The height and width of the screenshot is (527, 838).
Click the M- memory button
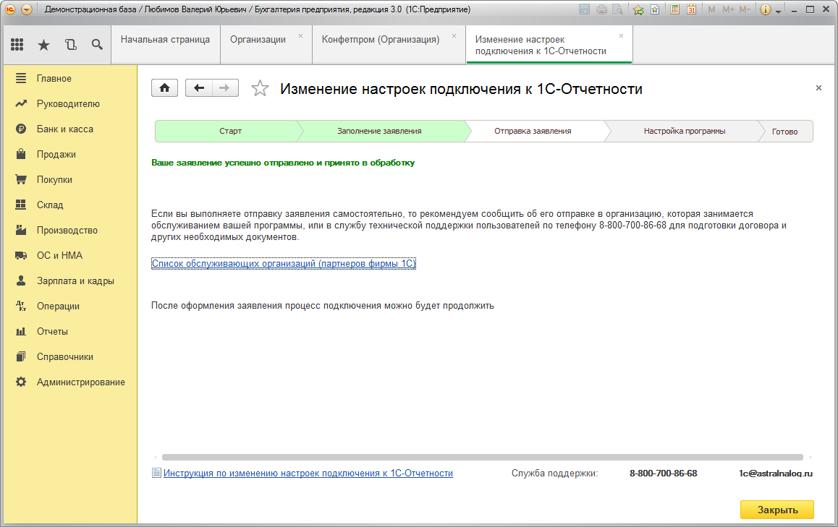(745, 9)
